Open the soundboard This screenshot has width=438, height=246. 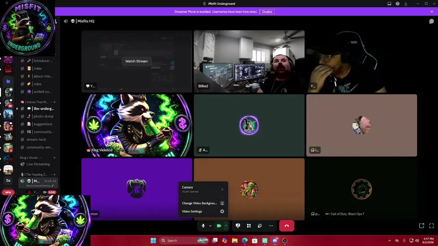(x=260, y=226)
